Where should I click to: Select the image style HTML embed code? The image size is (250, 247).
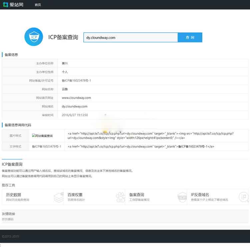[x=151, y=136]
